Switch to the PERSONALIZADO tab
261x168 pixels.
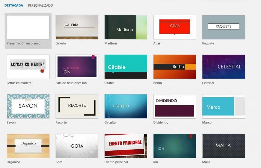[40, 5]
